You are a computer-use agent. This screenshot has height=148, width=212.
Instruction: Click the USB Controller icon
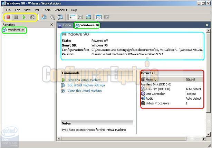click(x=143, y=94)
